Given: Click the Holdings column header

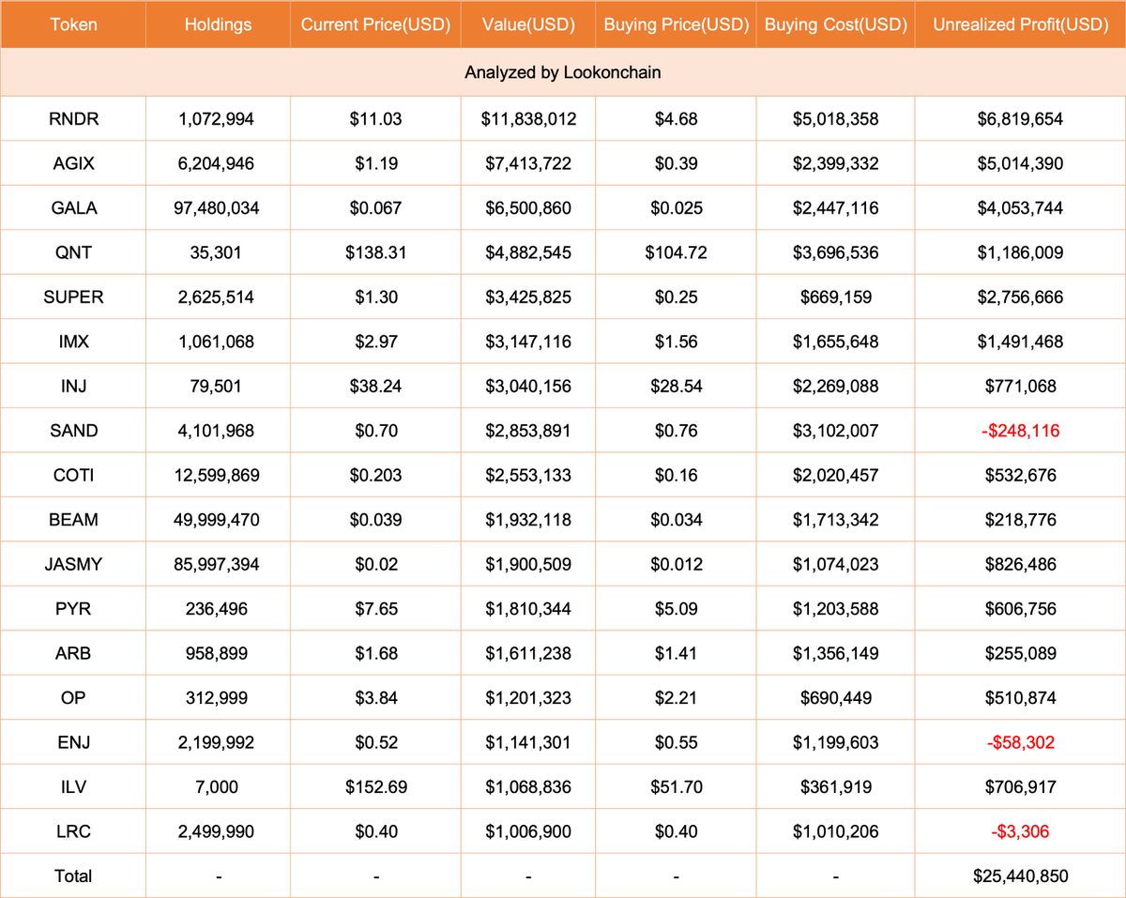Looking at the screenshot, I should click(219, 24).
